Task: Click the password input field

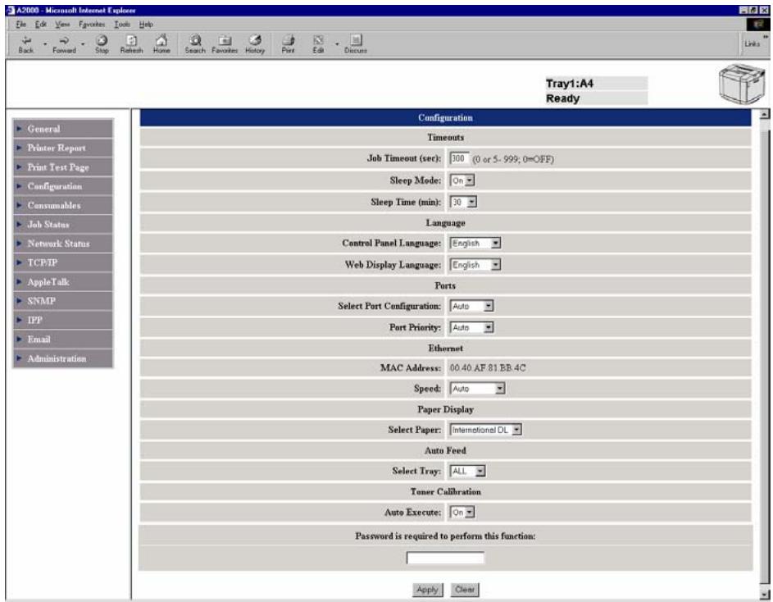Action: pos(445,558)
